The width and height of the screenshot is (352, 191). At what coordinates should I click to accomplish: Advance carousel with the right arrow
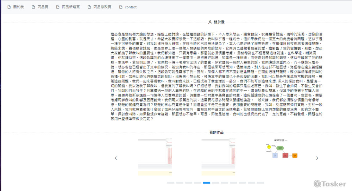(317, 158)
